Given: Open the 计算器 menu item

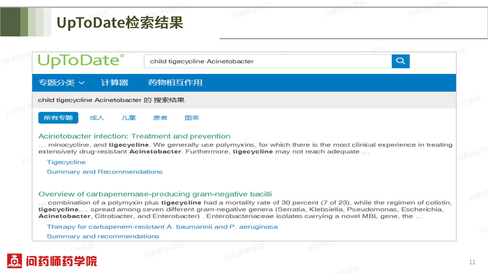Looking at the screenshot, I should pos(115,83).
